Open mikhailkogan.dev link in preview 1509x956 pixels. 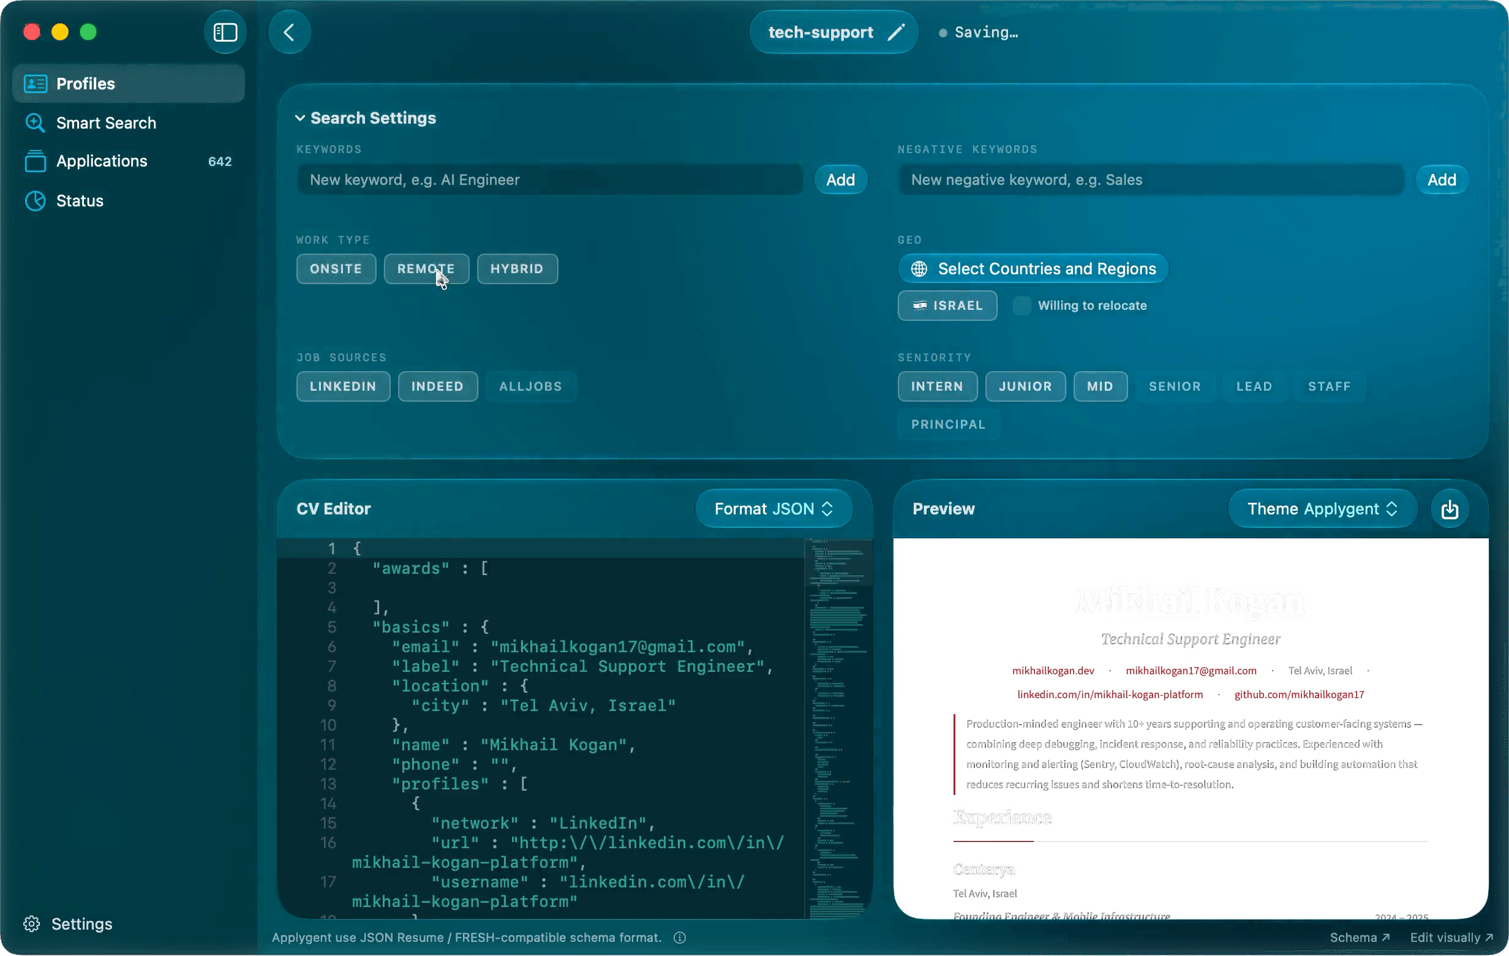tap(1053, 671)
